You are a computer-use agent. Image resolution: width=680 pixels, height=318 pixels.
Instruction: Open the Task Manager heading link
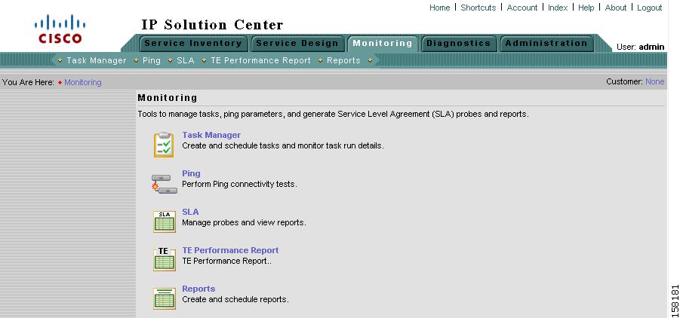(x=211, y=135)
